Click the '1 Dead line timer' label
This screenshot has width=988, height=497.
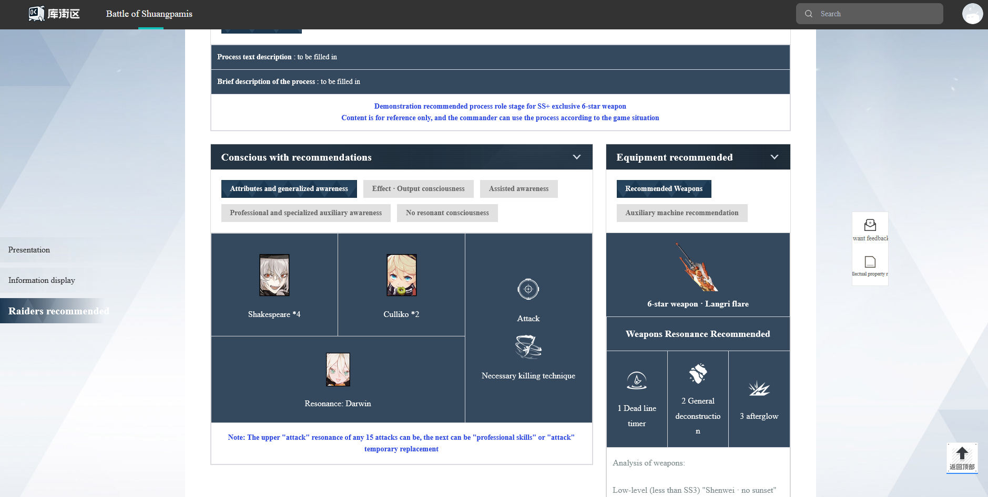tap(637, 416)
